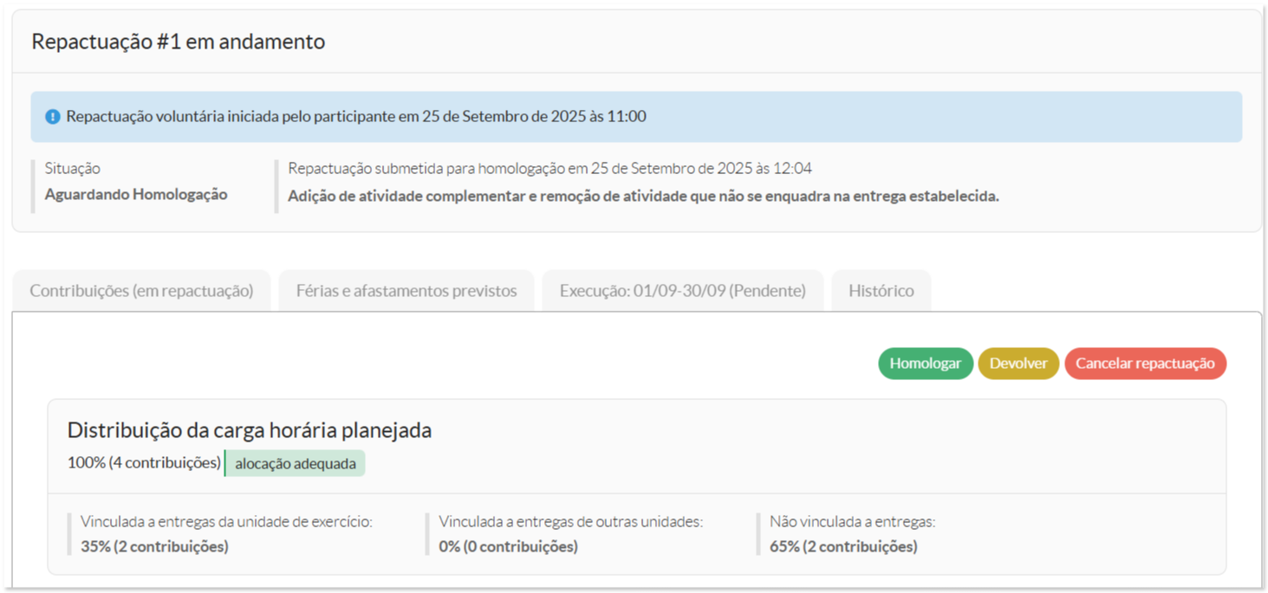Click the Repactuação submetida para homologação timestamp line
The height and width of the screenshot is (593, 1268).
(549, 169)
